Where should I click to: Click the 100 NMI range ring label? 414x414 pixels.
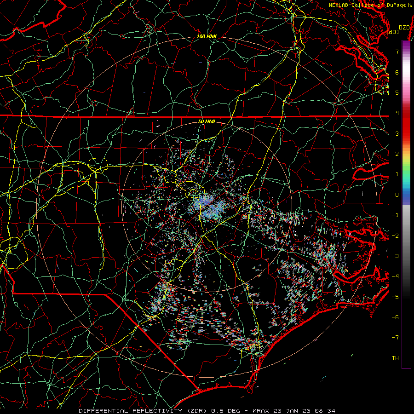click(x=207, y=36)
